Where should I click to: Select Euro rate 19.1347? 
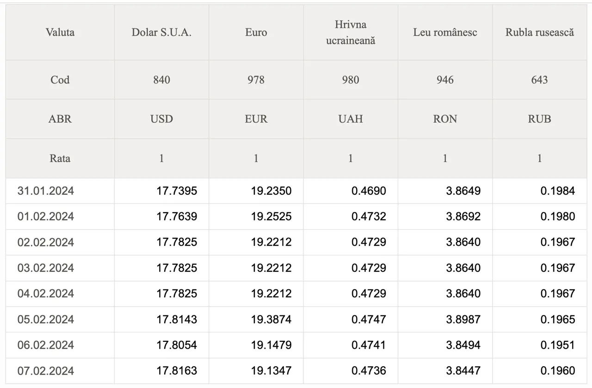pos(271,371)
